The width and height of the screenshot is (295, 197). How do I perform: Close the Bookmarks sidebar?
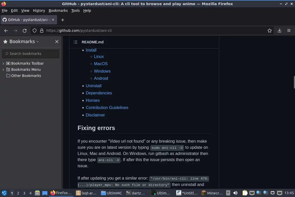coord(57,42)
